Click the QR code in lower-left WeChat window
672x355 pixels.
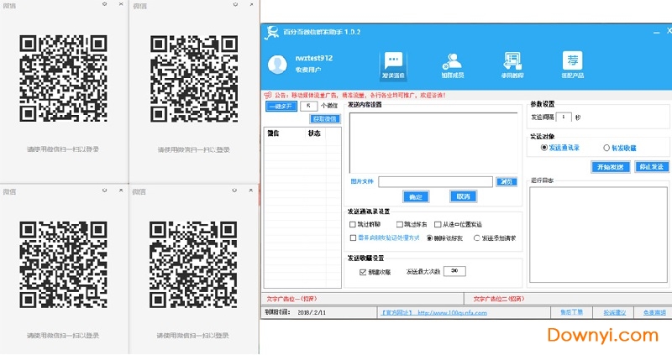coord(63,264)
